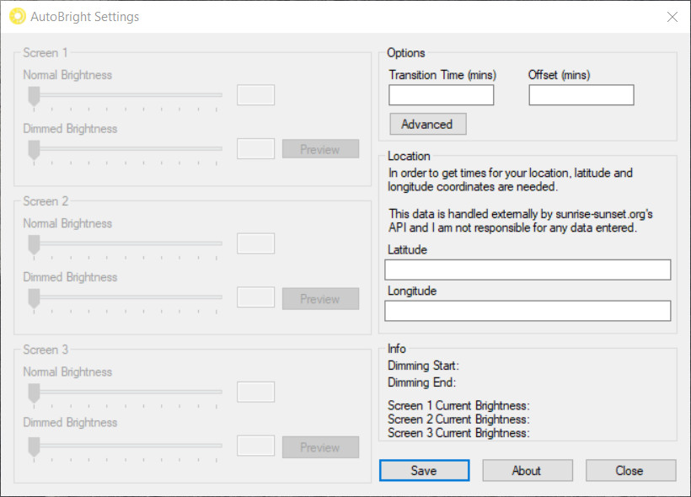Viewport: 691px width, 497px height.
Task: Click Screen 1 Normal Brightness slider thumb
Action: click(34, 96)
